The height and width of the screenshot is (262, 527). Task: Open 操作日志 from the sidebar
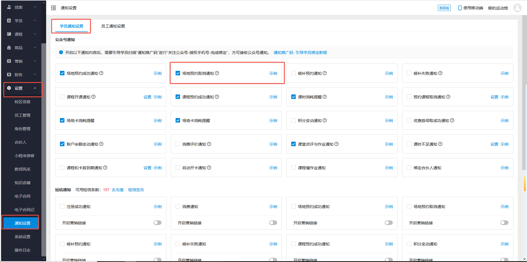point(23,250)
